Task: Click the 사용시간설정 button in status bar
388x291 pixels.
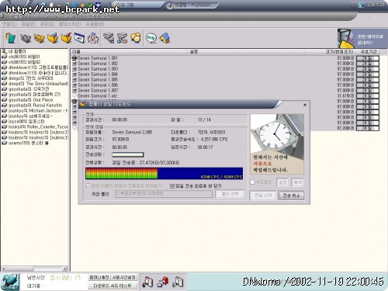Action: tap(123, 278)
